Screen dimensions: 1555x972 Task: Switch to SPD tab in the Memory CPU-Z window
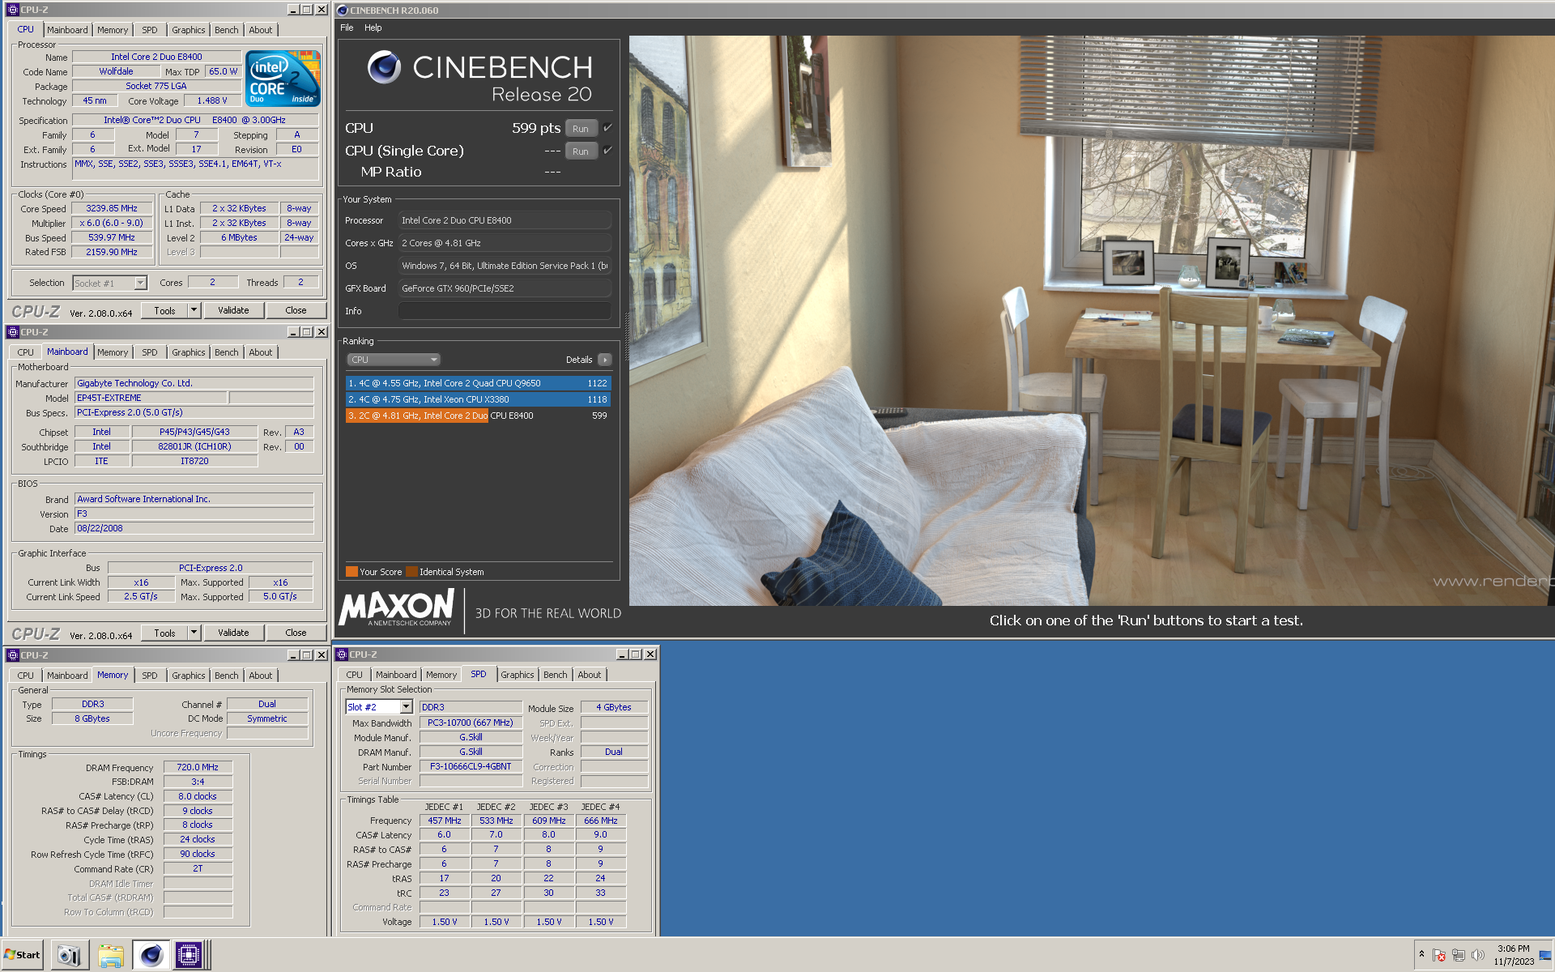click(150, 676)
